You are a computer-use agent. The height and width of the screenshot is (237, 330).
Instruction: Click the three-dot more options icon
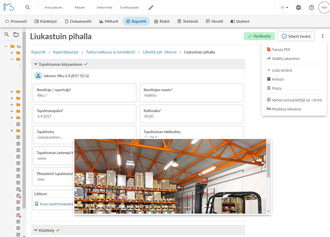[x=323, y=36]
